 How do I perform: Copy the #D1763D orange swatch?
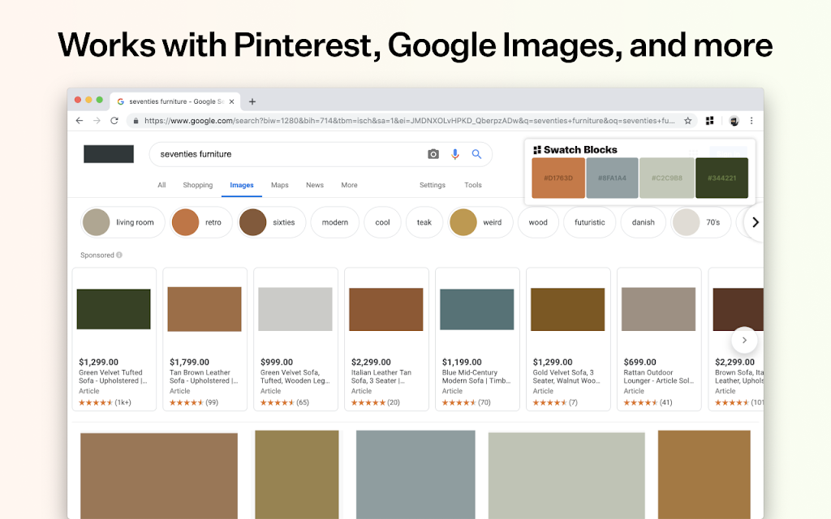pyautogui.click(x=558, y=178)
